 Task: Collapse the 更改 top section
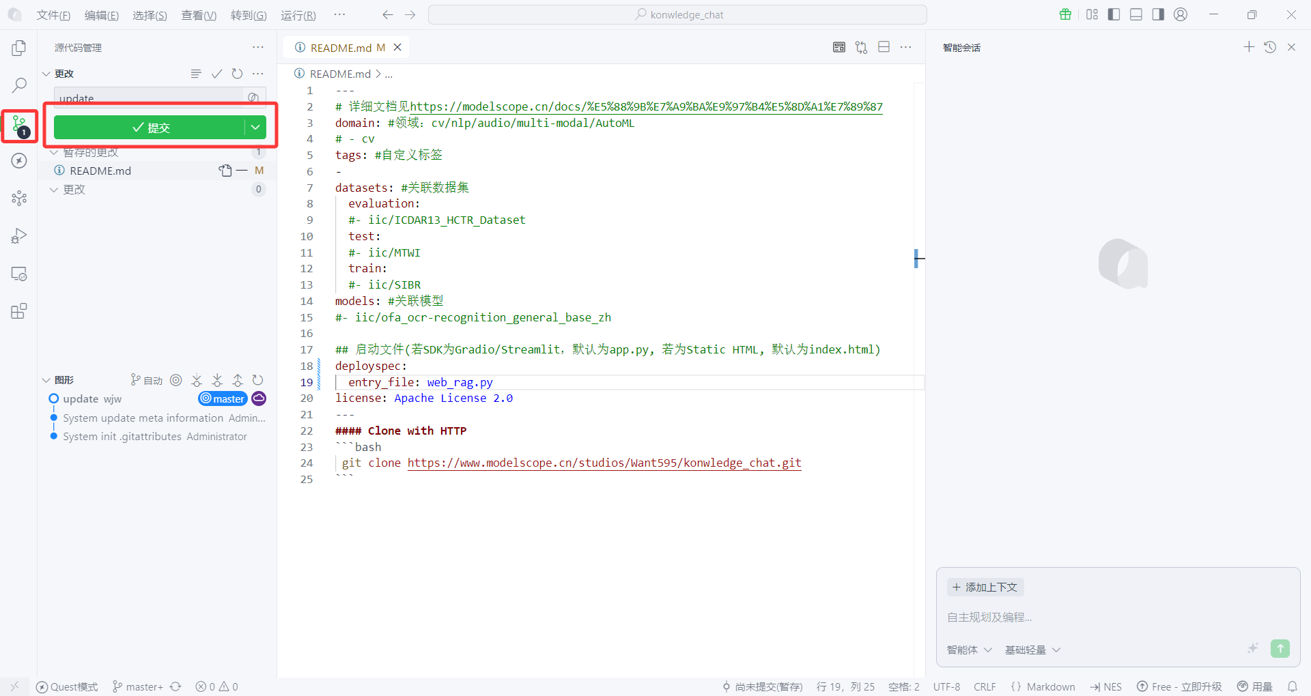[x=46, y=74]
